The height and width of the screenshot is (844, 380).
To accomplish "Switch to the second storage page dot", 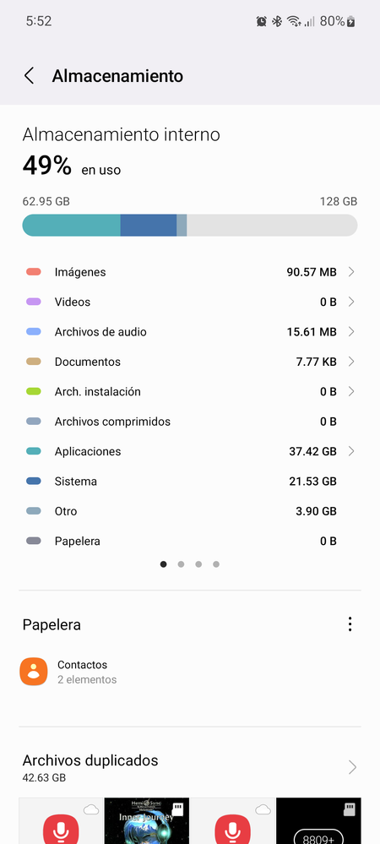I will pyautogui.click(x=181, y=564).
